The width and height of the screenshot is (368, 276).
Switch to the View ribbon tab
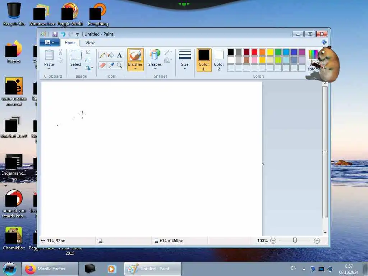[90, 43]
